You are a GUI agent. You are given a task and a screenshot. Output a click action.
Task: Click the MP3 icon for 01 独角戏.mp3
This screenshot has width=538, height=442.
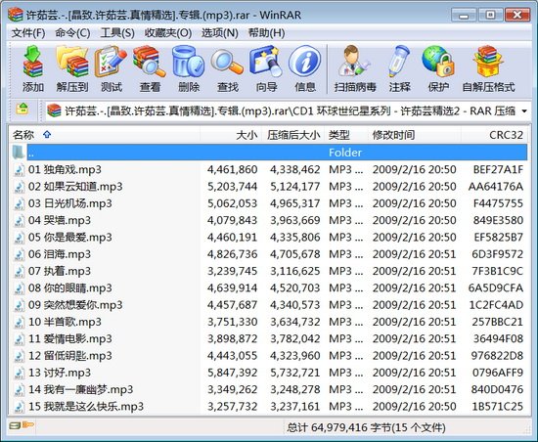click(x=19, y=170)
